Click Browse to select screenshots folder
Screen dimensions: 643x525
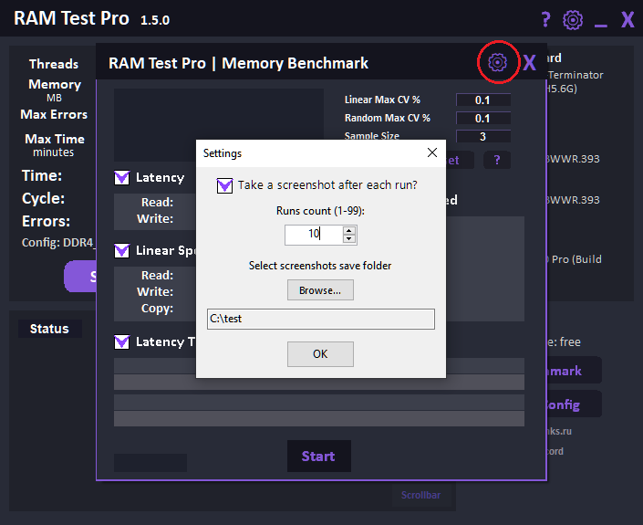320,290
